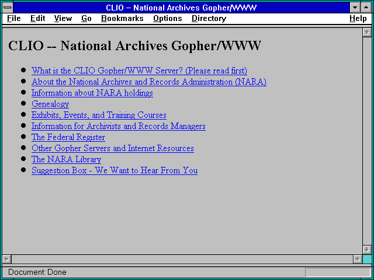This screenshot has width=374, height=280.
Task: Open Exhibits, Events, and Training Courses
Action: click(99, 115)
